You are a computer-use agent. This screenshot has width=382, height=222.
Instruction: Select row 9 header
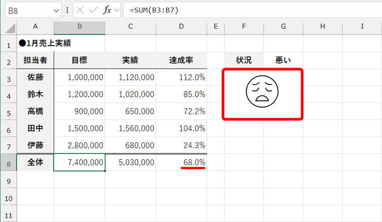[x=8, y=179]
